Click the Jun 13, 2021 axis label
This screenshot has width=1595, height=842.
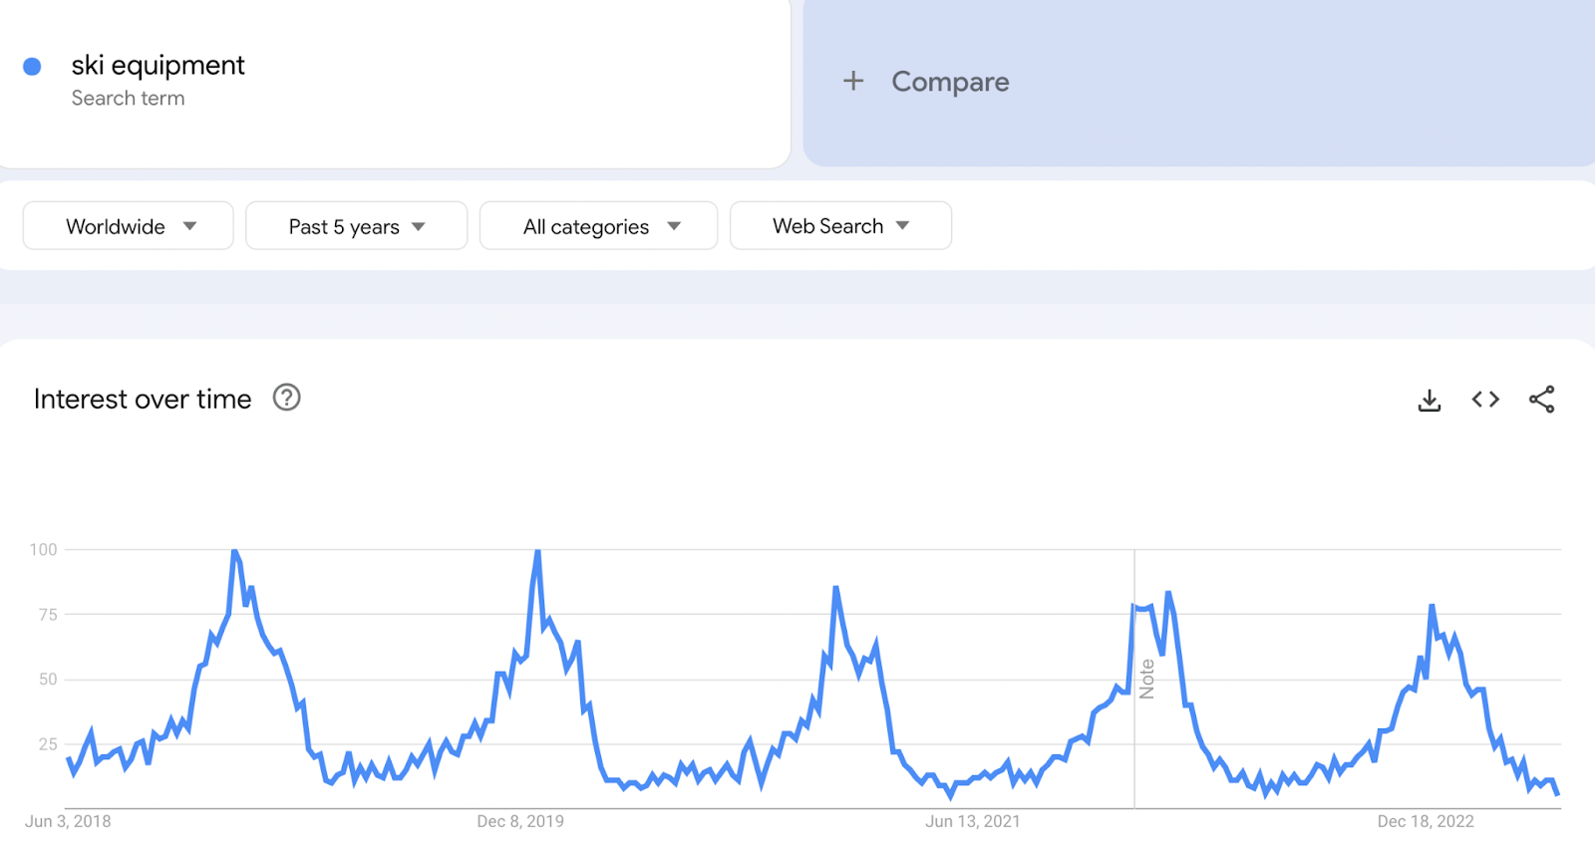pos(973,821)
